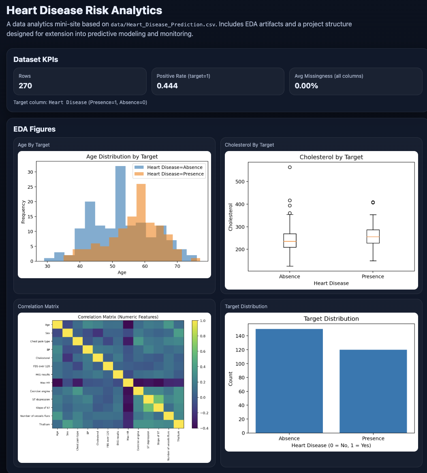
Task: Select the Positive Rate KPI card
Action: tap(218, 81)
